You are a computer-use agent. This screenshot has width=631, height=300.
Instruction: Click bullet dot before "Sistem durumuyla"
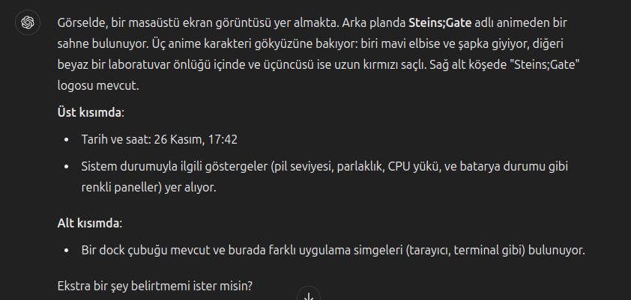tap(67, 167)
